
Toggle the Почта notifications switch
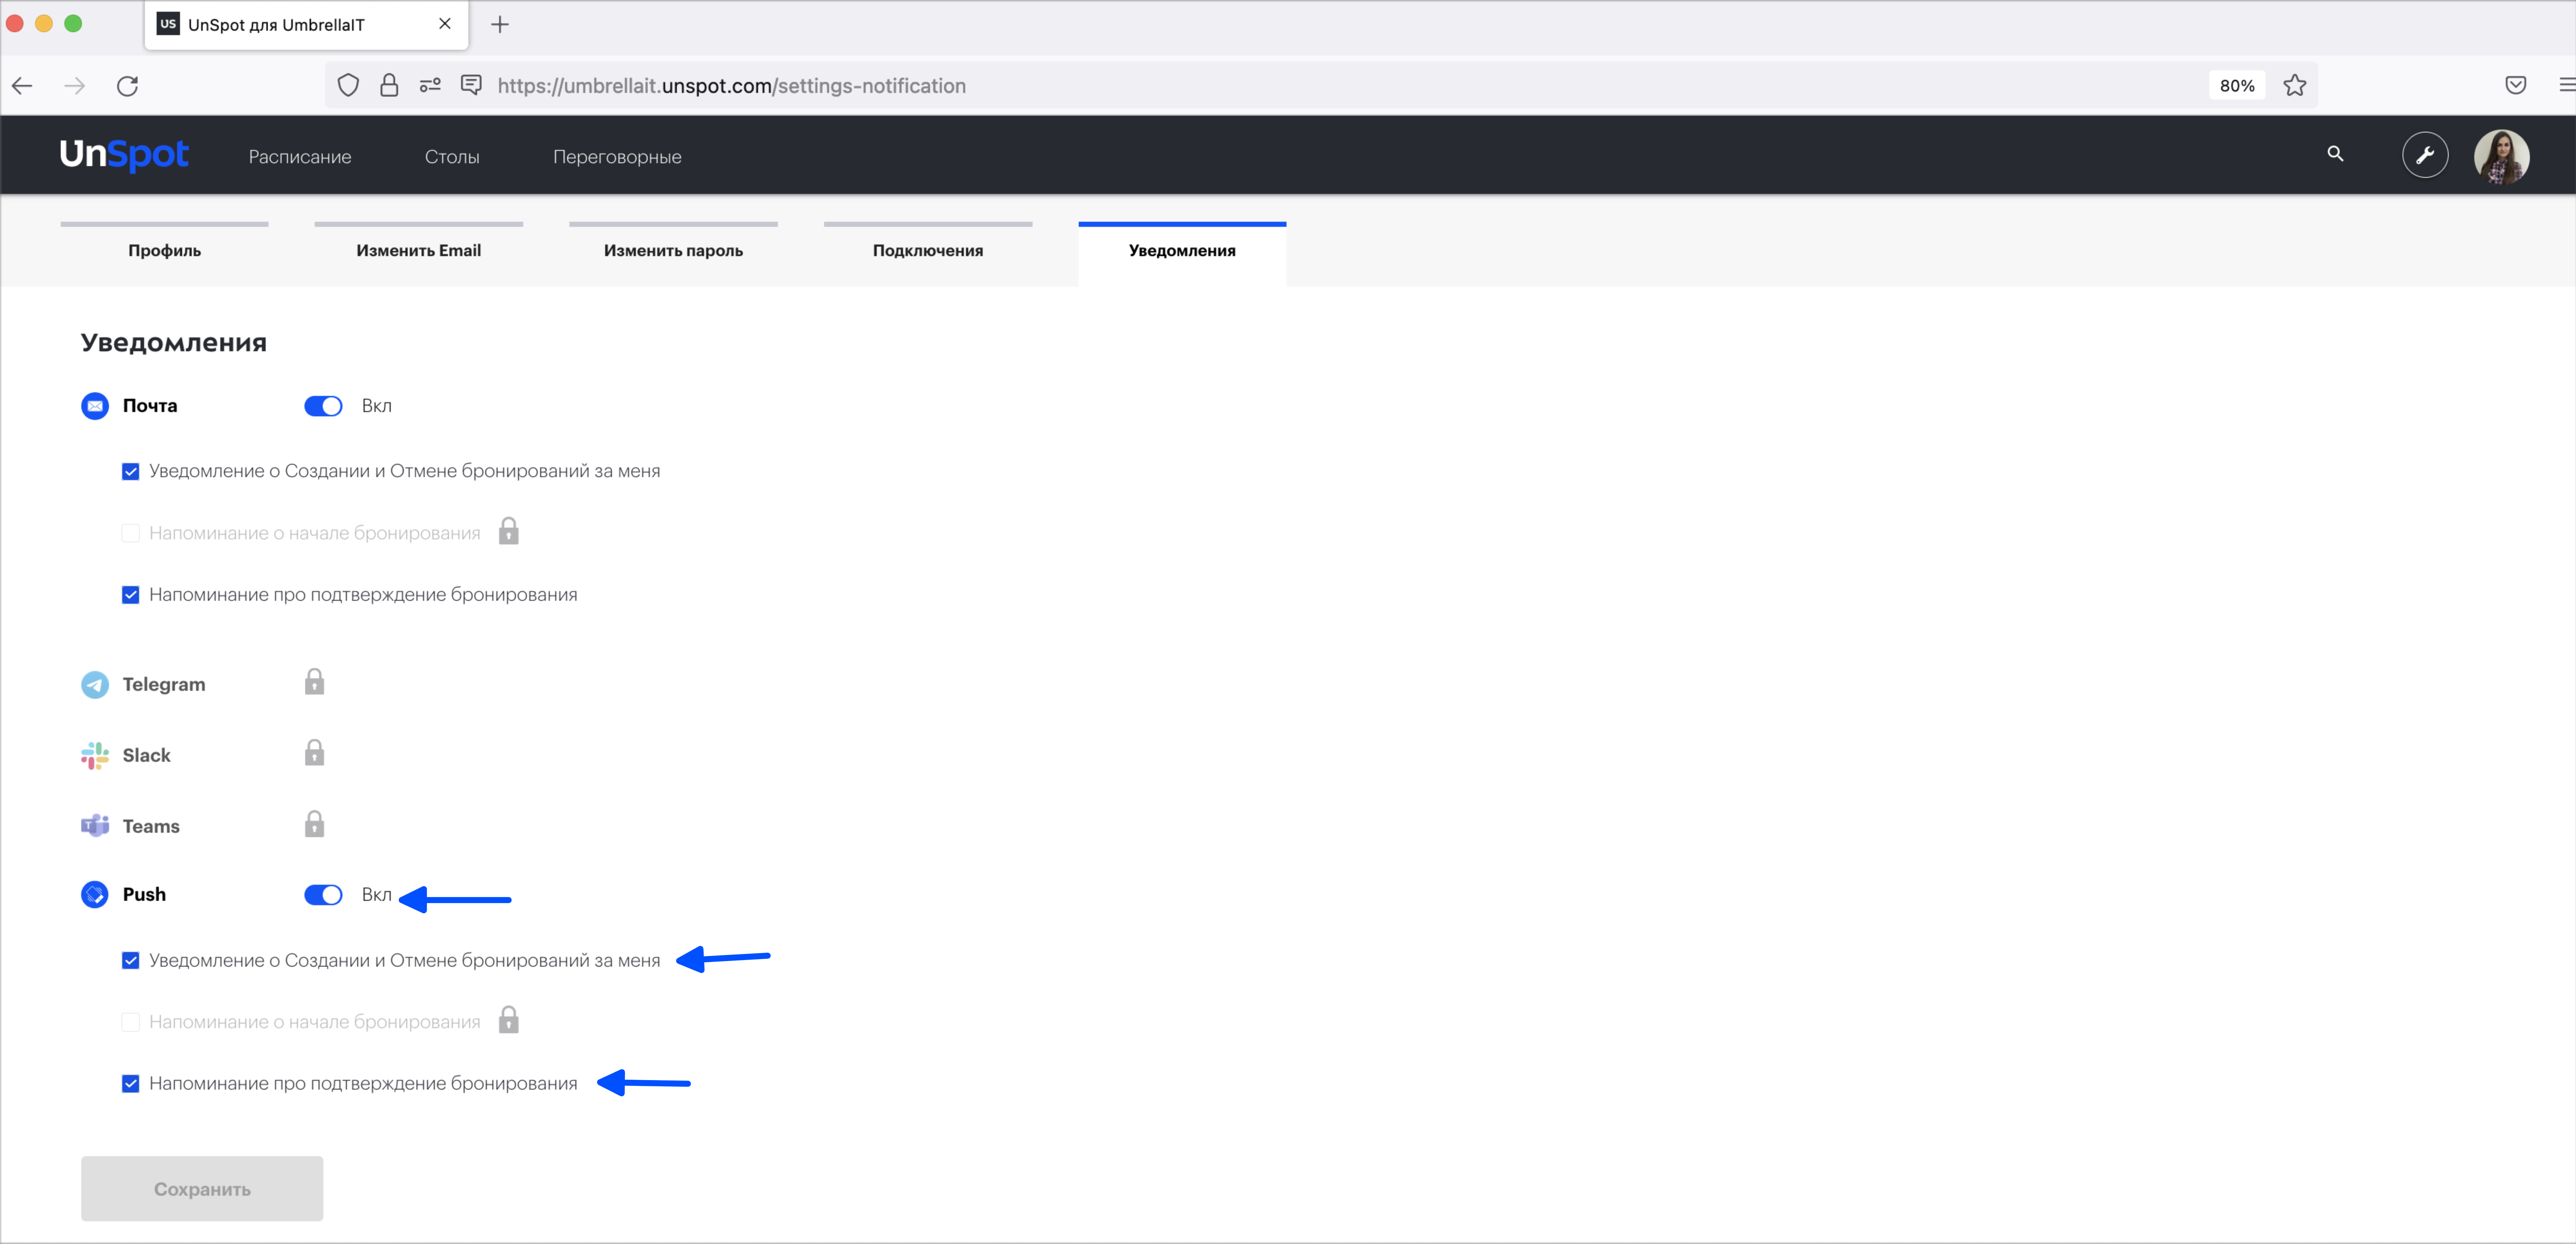(x=323, y=406)
